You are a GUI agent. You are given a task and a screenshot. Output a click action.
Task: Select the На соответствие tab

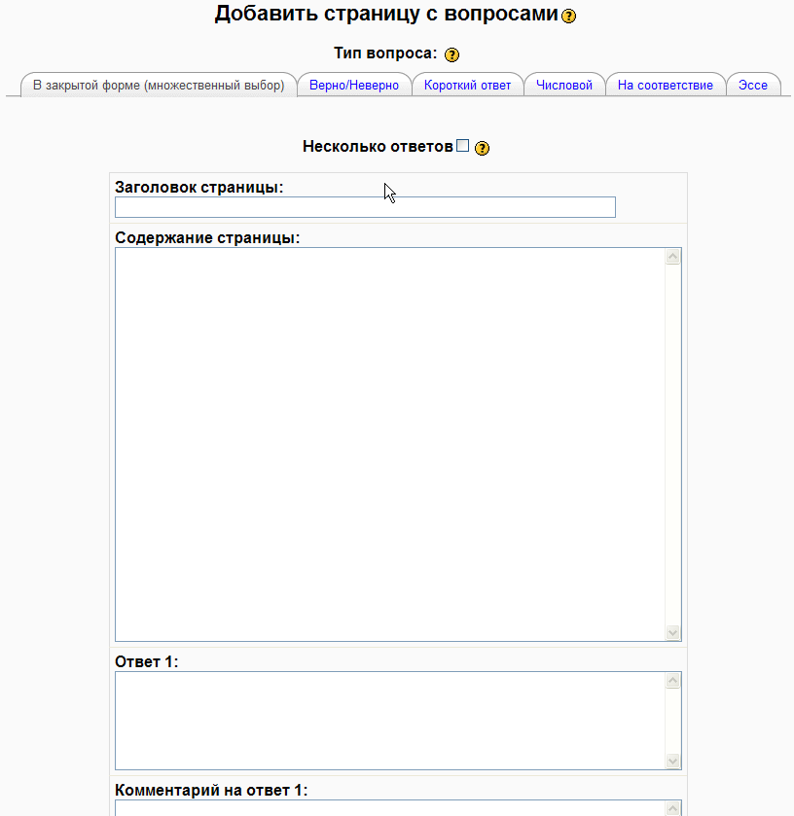pos(666,86)
